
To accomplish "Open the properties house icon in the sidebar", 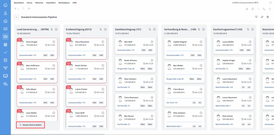I will click(5, 21).
